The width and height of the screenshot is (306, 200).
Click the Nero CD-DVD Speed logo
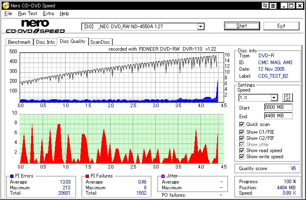click(35, 26)
